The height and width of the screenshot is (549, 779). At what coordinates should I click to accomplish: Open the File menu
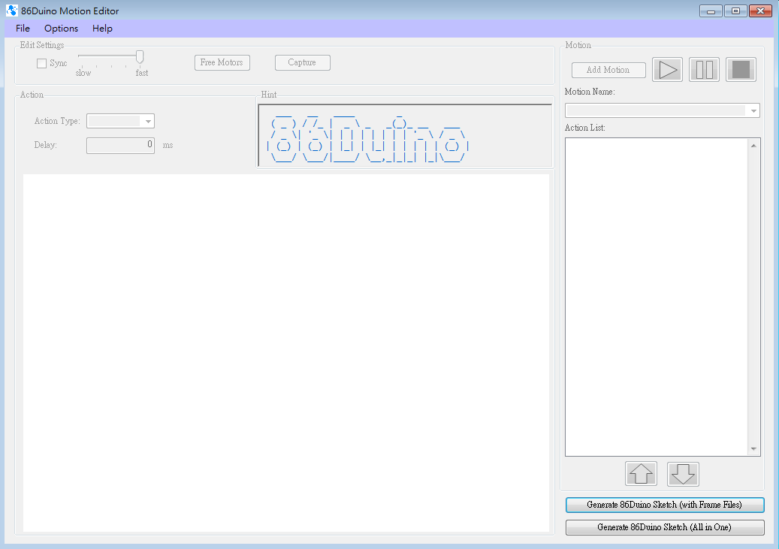23,29
